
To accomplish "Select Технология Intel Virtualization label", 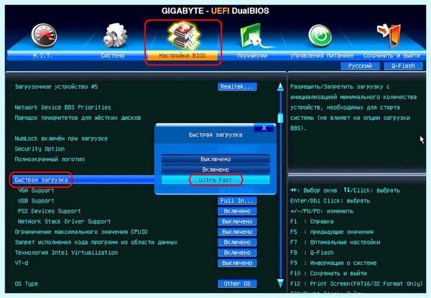I will click(x=66, y=253).
